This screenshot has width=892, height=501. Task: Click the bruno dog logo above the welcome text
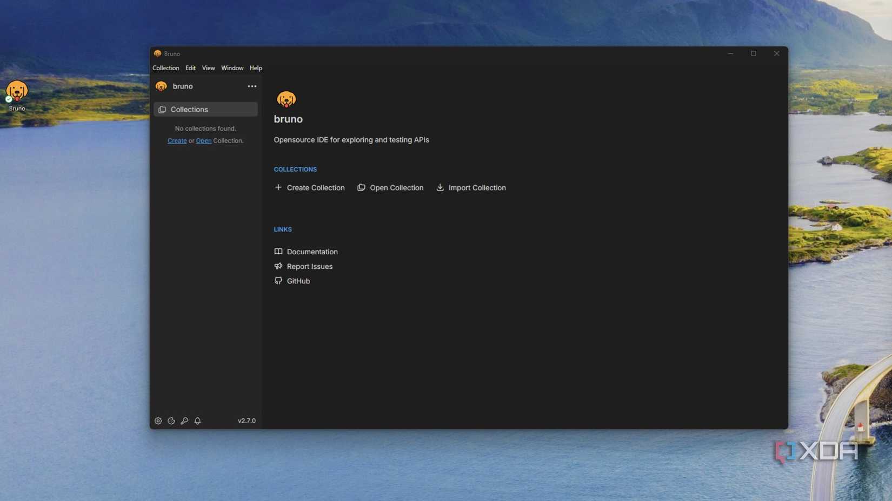click(x=286, y=99)
